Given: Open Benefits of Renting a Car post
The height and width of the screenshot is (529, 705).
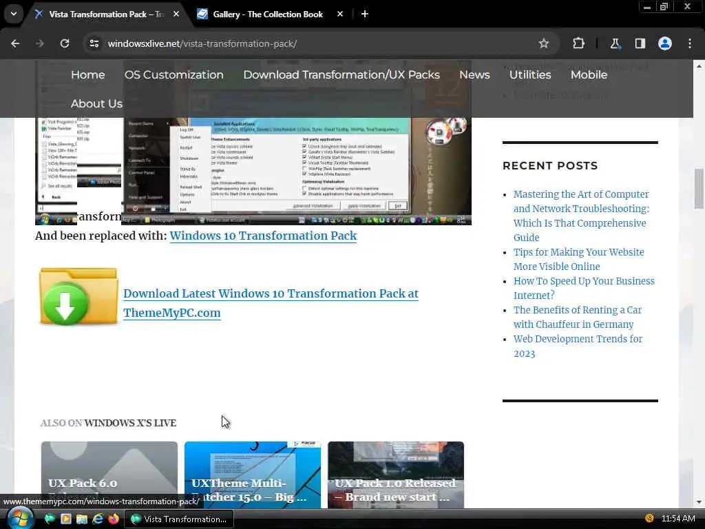Looking at the screenshot, I should 578,317.
